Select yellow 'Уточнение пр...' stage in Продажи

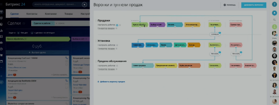(x=193, y=25)
